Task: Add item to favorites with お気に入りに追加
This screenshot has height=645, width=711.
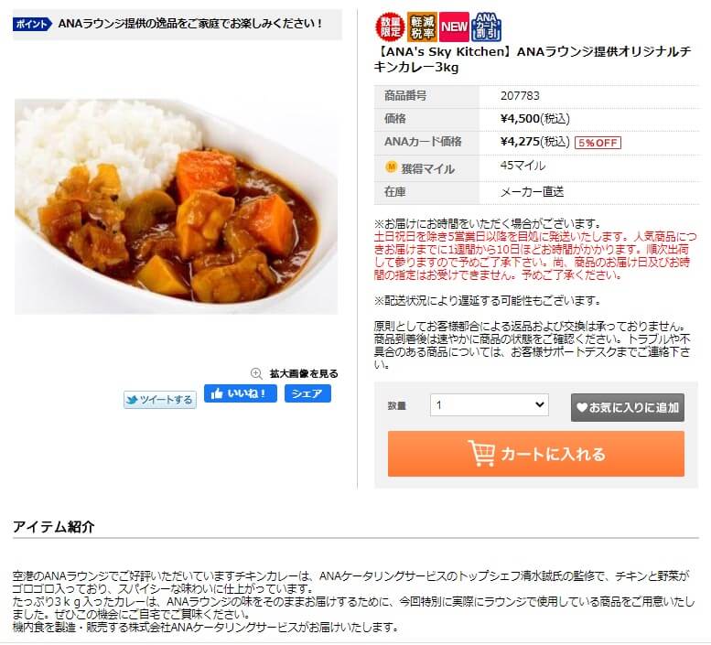Action: [x=628, y=407]
